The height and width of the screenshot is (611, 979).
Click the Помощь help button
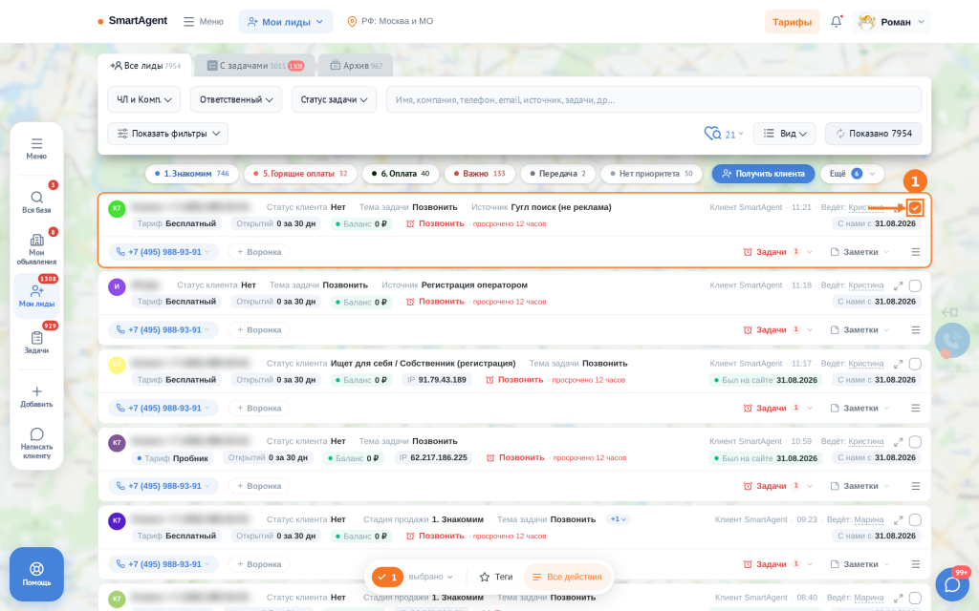36,574
